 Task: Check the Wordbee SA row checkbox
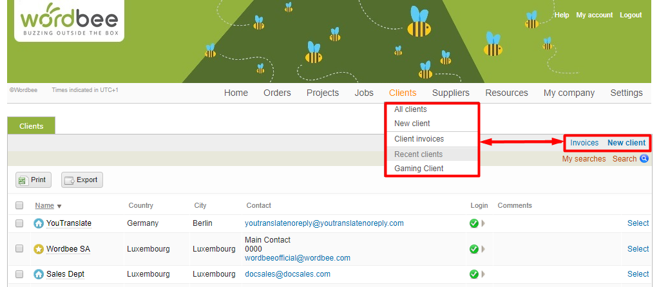pos(19,249)
